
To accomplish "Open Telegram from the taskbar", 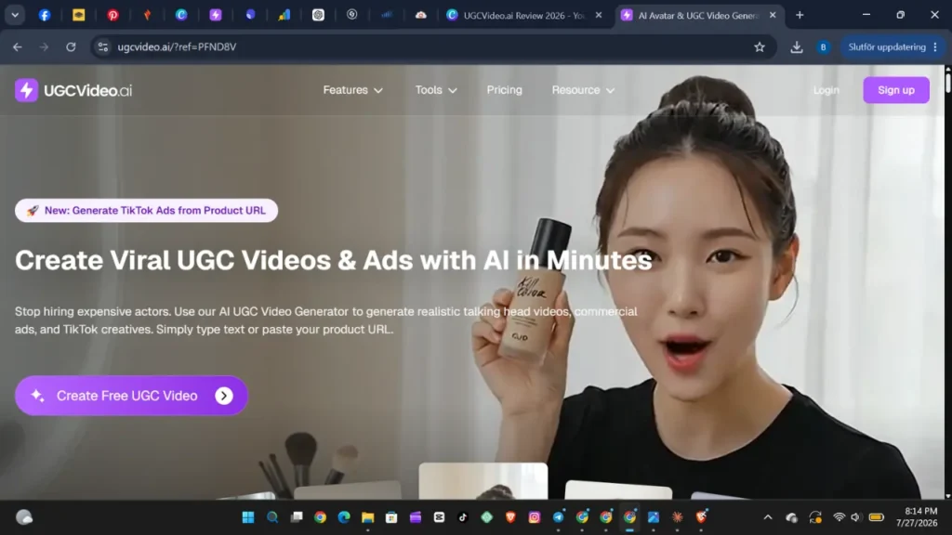I will (x=558, y=516).
